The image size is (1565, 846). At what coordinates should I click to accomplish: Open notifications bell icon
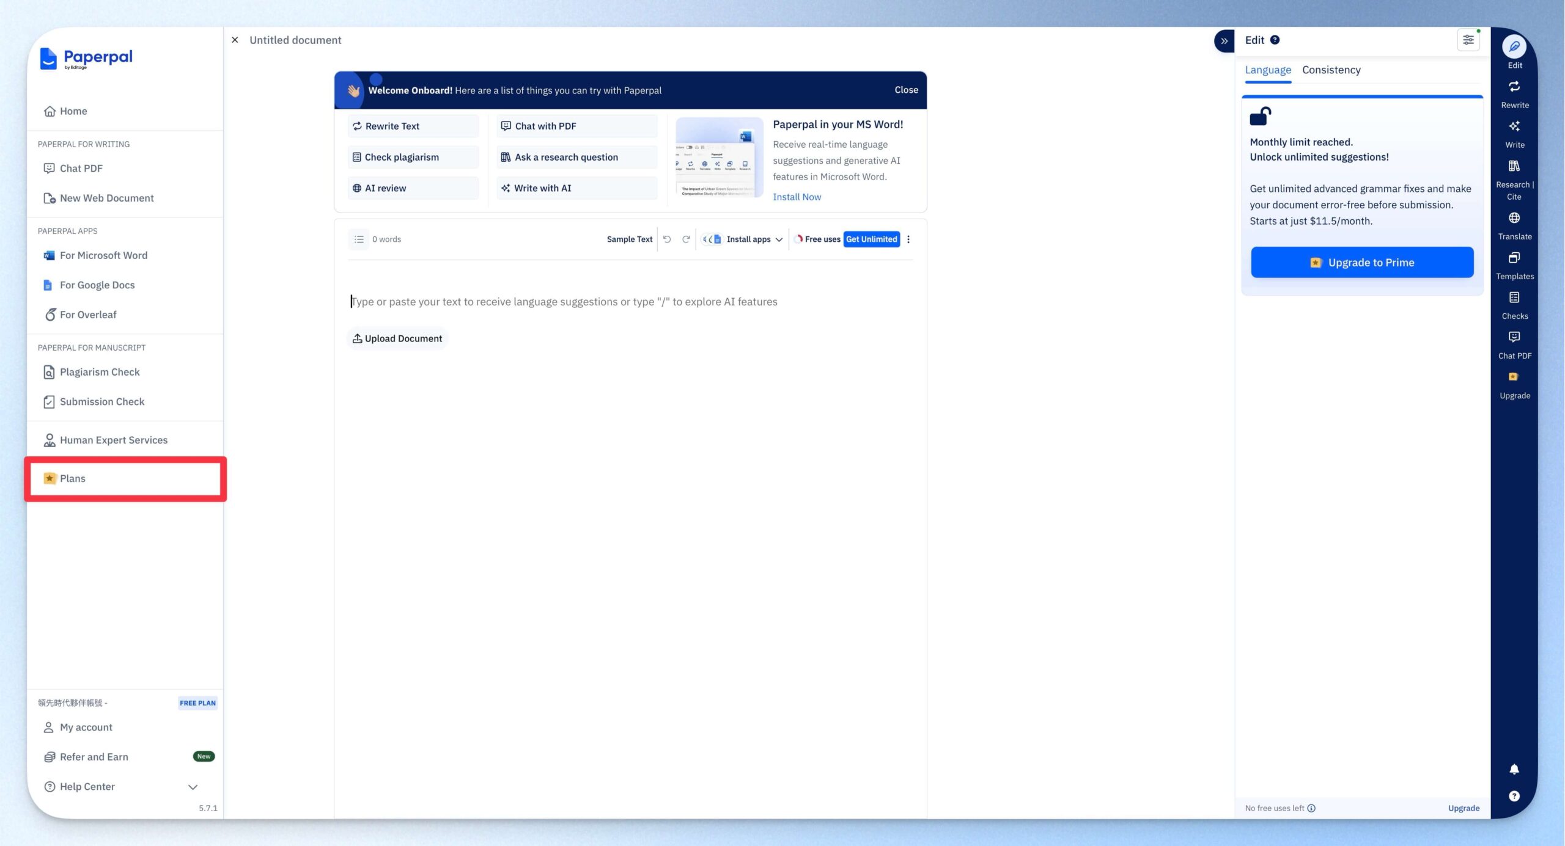[1514, 769]
